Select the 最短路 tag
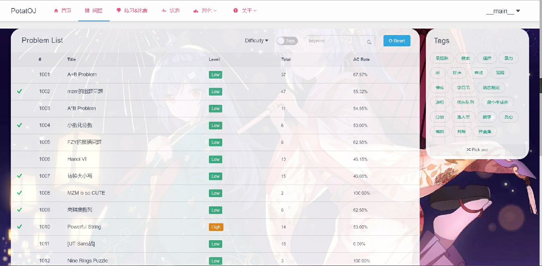Image resolution: width=542 pixels, height=266 pixels. [x=442, y=58]
